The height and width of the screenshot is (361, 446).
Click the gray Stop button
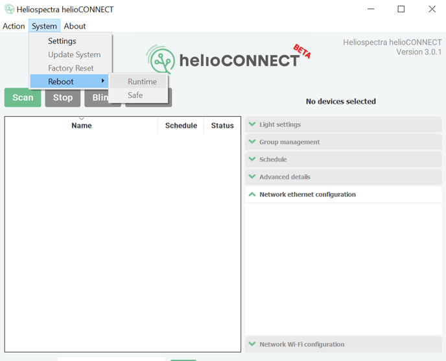click(x=63, y=98)
